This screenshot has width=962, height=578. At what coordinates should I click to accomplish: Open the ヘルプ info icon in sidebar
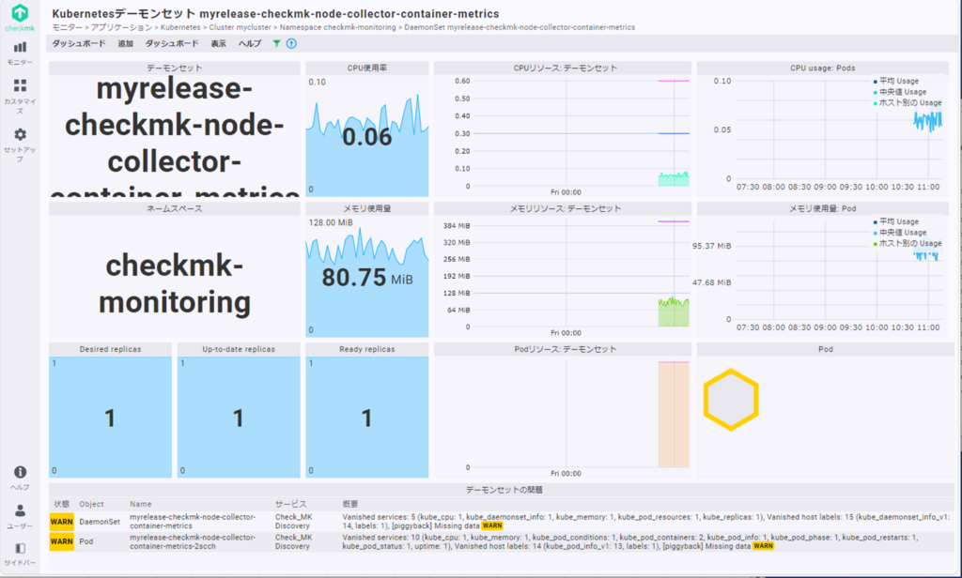20,478
